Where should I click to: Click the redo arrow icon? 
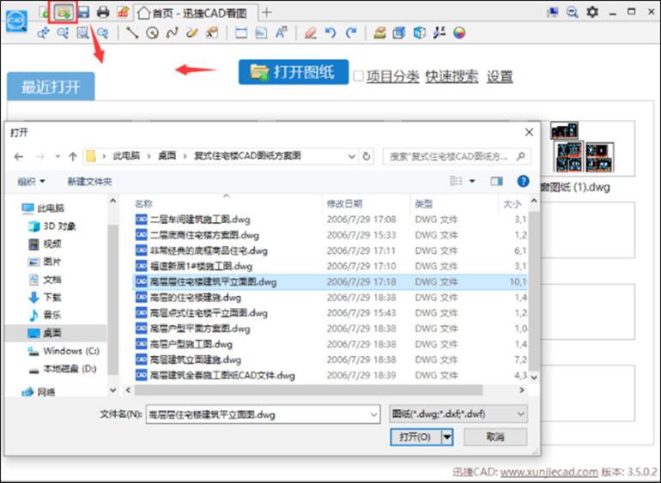[351, 33]
